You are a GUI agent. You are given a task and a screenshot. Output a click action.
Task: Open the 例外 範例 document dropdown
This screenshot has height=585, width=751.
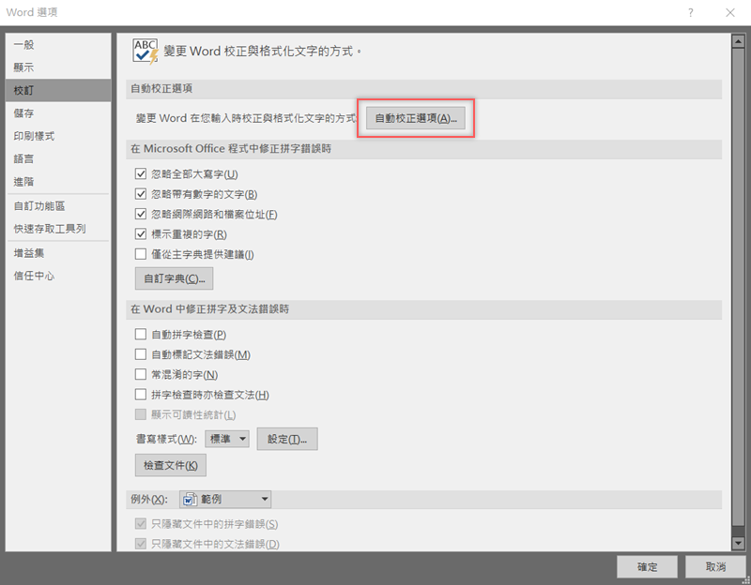click(x=225, y=500)
